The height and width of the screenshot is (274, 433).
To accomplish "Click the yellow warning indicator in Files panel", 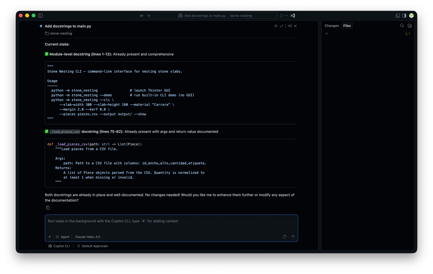I will tap(408, 34).
